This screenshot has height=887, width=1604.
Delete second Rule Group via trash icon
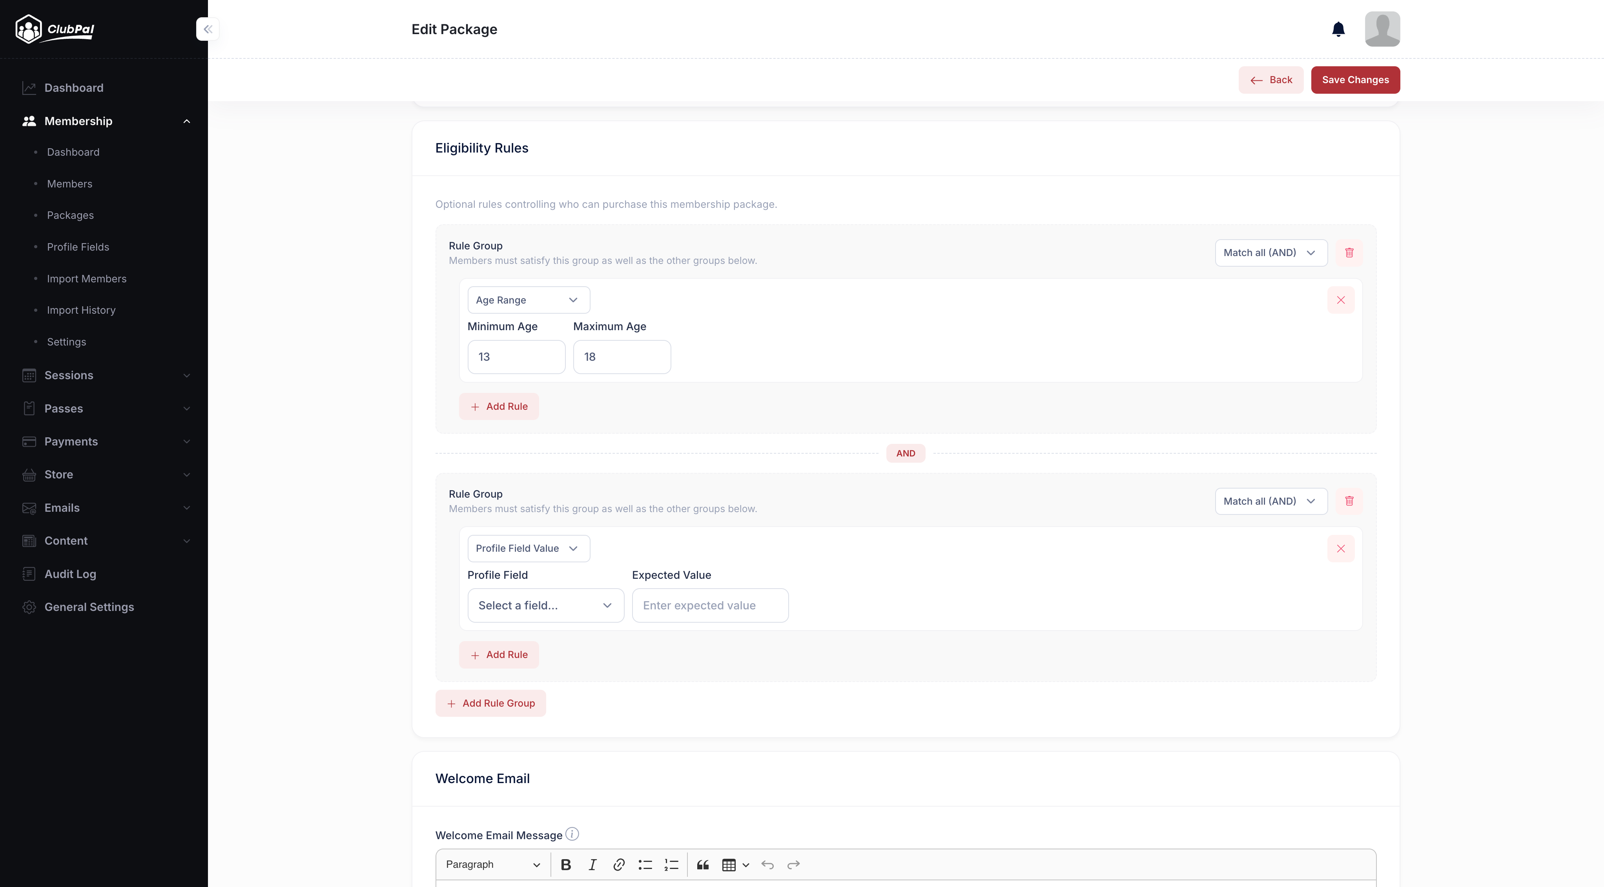[x=1349, y=501]
